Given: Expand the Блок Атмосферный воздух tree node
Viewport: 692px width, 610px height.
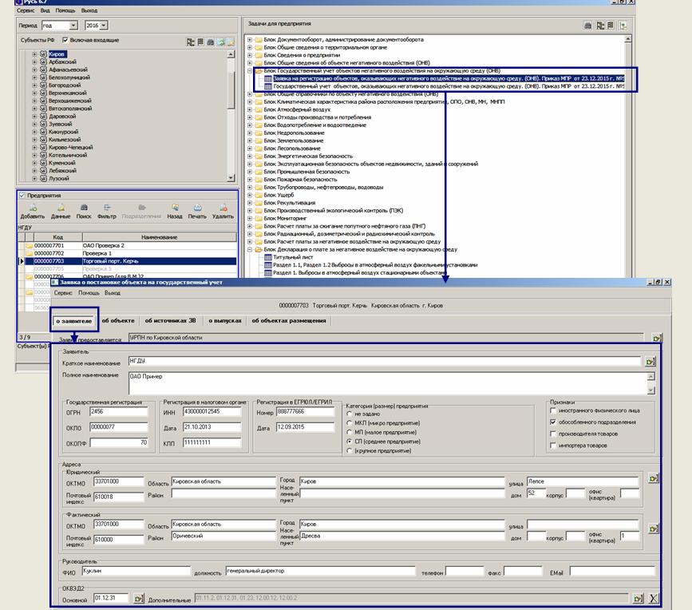Looking at the screenshot, I should click(x=250, y=109).
